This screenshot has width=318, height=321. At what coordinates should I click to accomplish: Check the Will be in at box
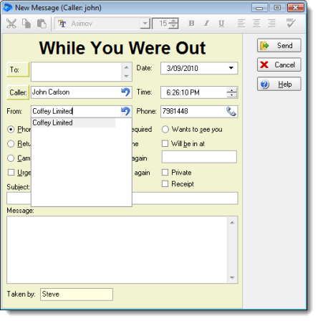click(x=165, y=143)
